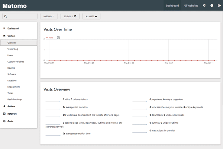Open the administration settings gear icon
223x149 pixels.
coord(204,6)
